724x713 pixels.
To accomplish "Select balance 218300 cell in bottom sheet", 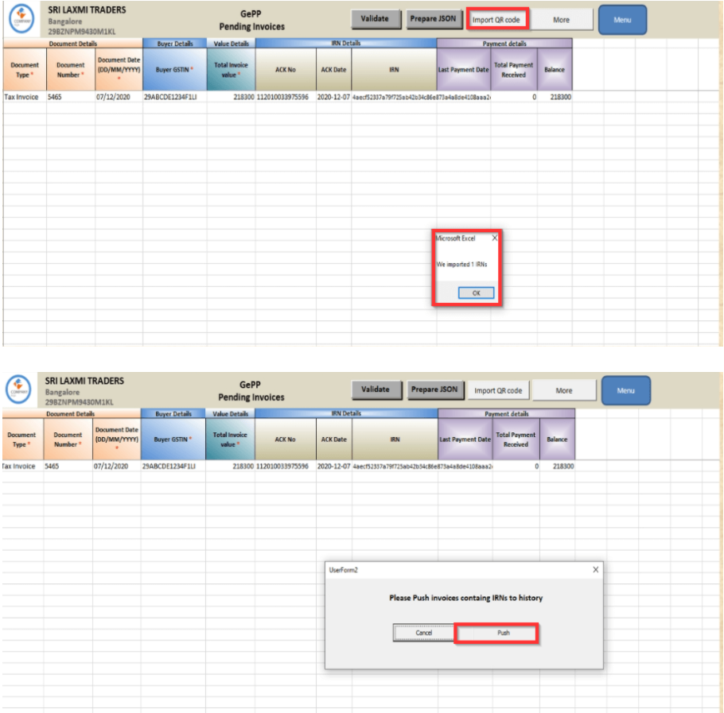I will [x=557, y=467].
